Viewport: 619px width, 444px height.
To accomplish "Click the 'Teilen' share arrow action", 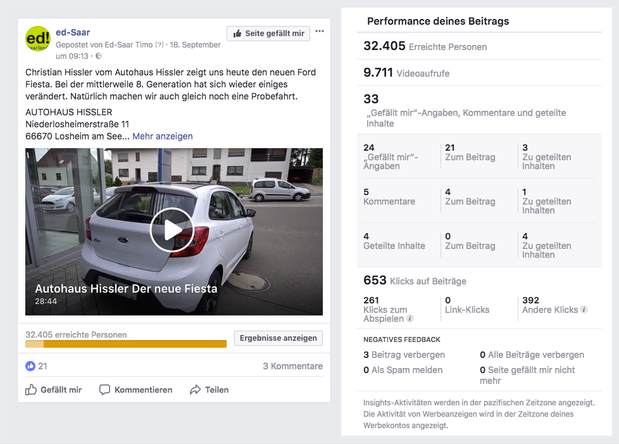I will click(209, 390).
